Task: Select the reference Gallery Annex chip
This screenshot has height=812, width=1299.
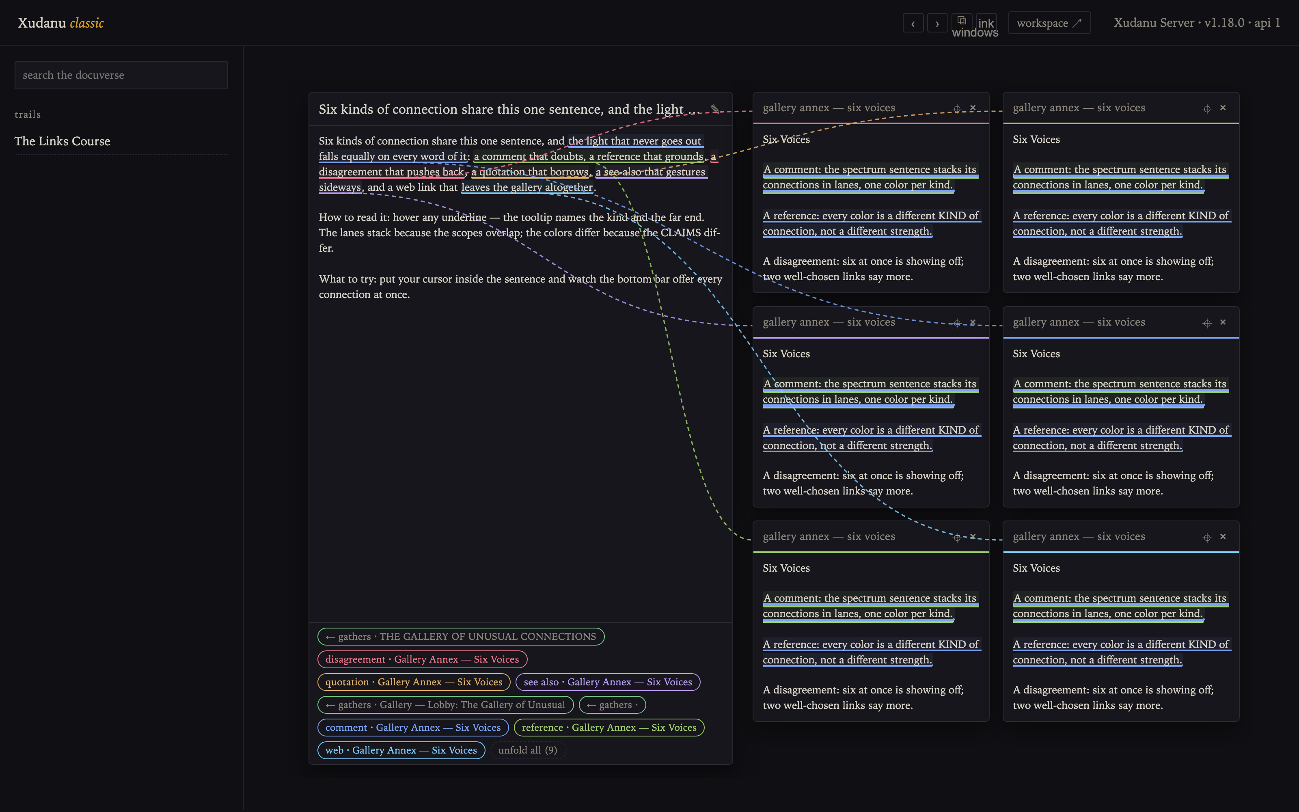Action: pyautogui.click(x=609, y=727)
